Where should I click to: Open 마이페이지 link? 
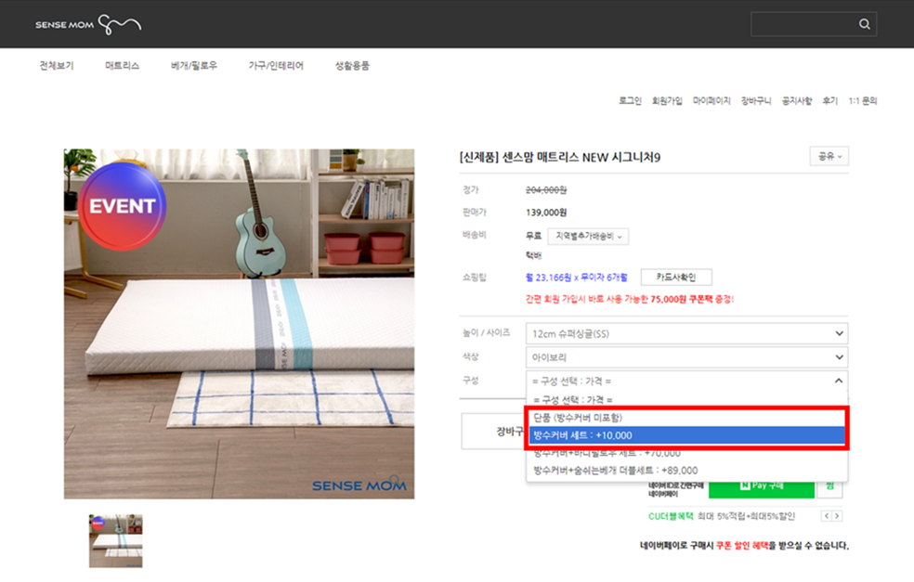tap(712, 101)
